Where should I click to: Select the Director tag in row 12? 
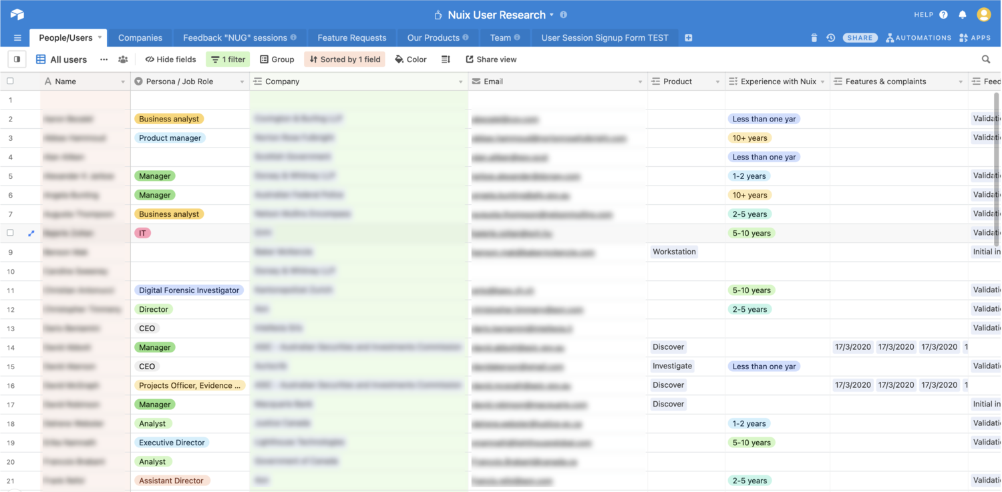154,309
